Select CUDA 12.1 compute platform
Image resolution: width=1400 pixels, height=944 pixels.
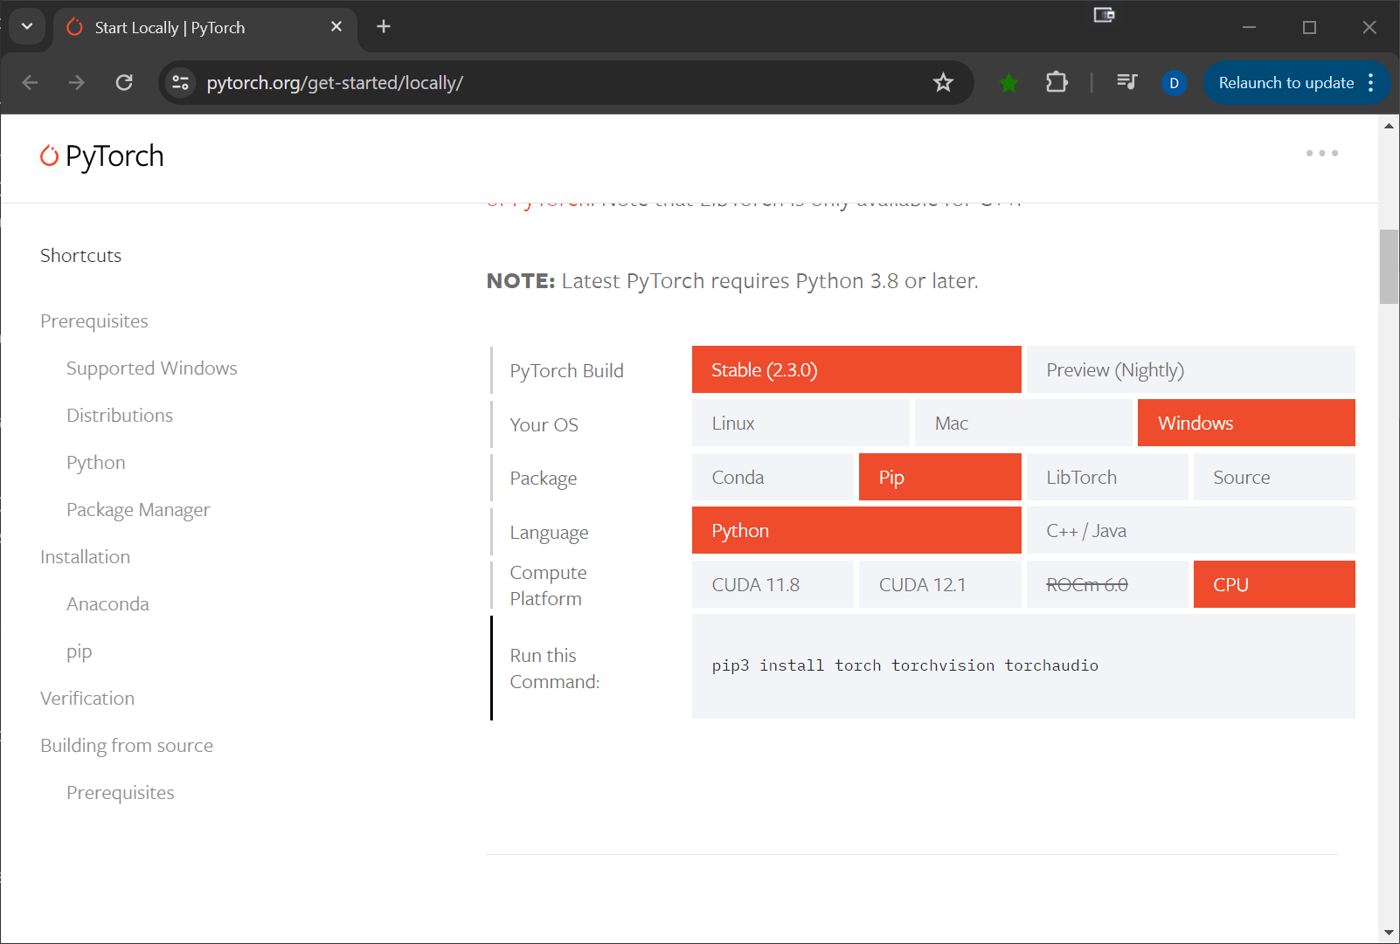pyautogui.click(x=939, y=585)
